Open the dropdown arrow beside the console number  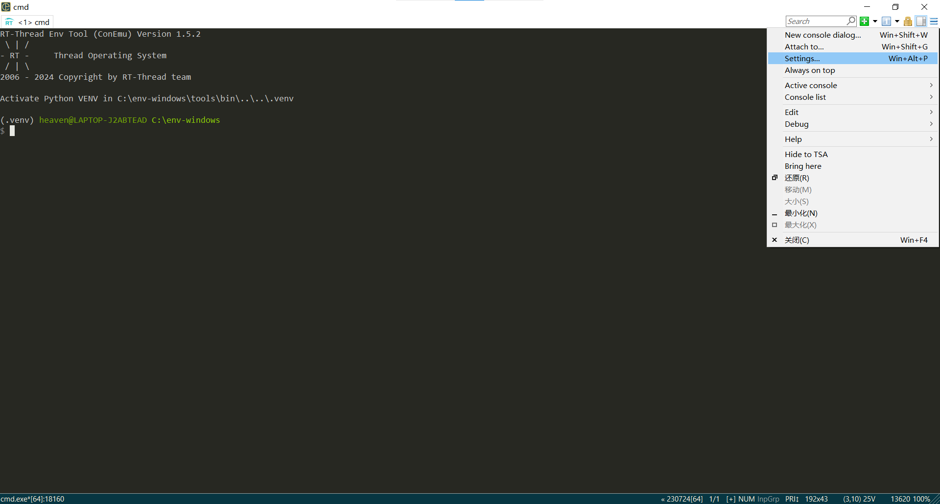[897, 21]
